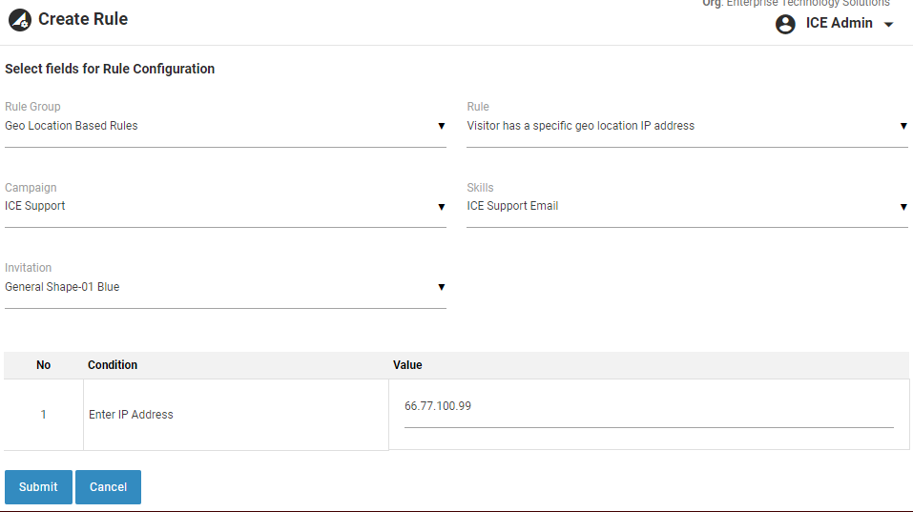Viewport: 913px width, 512px height.
Task: Click the ICE Admin username text
Action: (839, 24)
